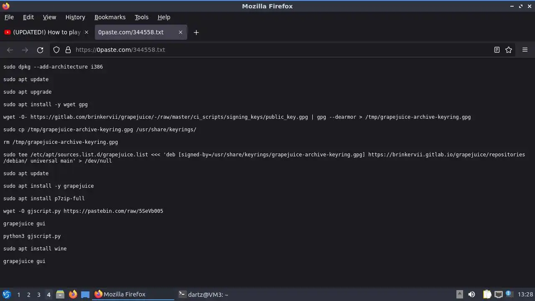Viewport: 535px width, 301px height.
Task: Click the 13:28 panel clock
Action: tap(525, 294)
